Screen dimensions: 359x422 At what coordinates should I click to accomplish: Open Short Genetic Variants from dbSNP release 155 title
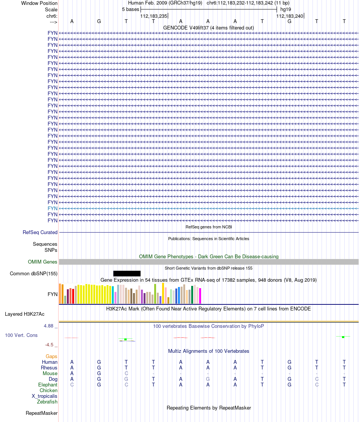(208, 268)
